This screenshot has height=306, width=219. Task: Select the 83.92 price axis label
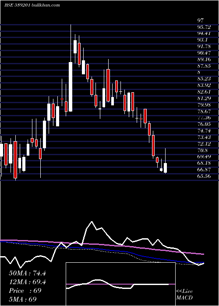pyautogui.click(x=204, y=85)
